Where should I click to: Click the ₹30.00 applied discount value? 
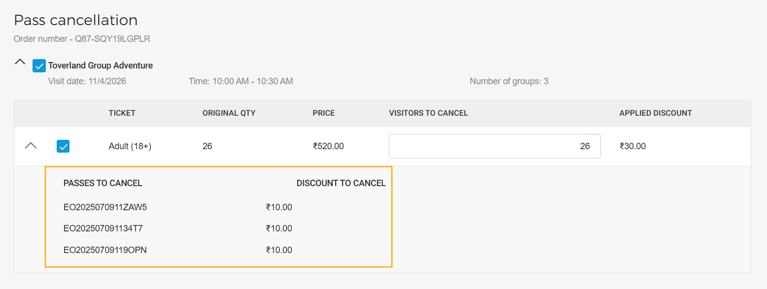[632, 146]
